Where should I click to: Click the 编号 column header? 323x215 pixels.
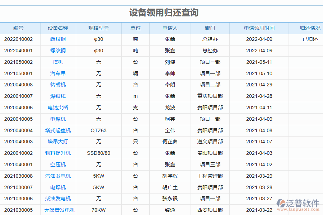tap(19, 28)
